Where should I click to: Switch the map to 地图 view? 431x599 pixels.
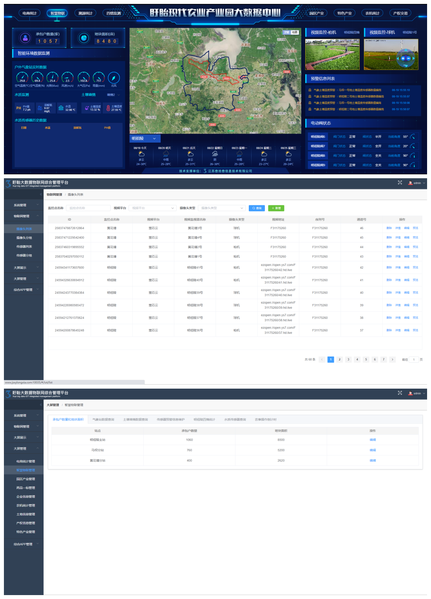pos(295,33)
